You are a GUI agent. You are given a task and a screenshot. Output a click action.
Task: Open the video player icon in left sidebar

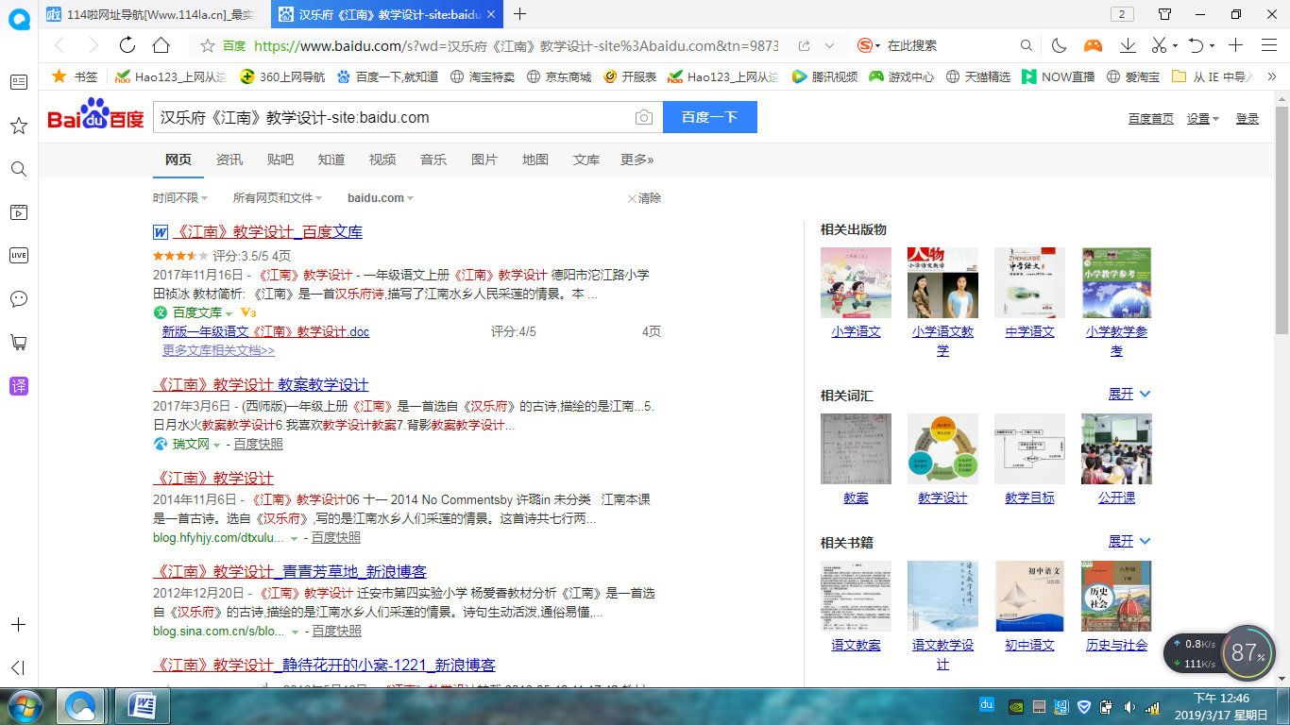(x=18, y=212)
